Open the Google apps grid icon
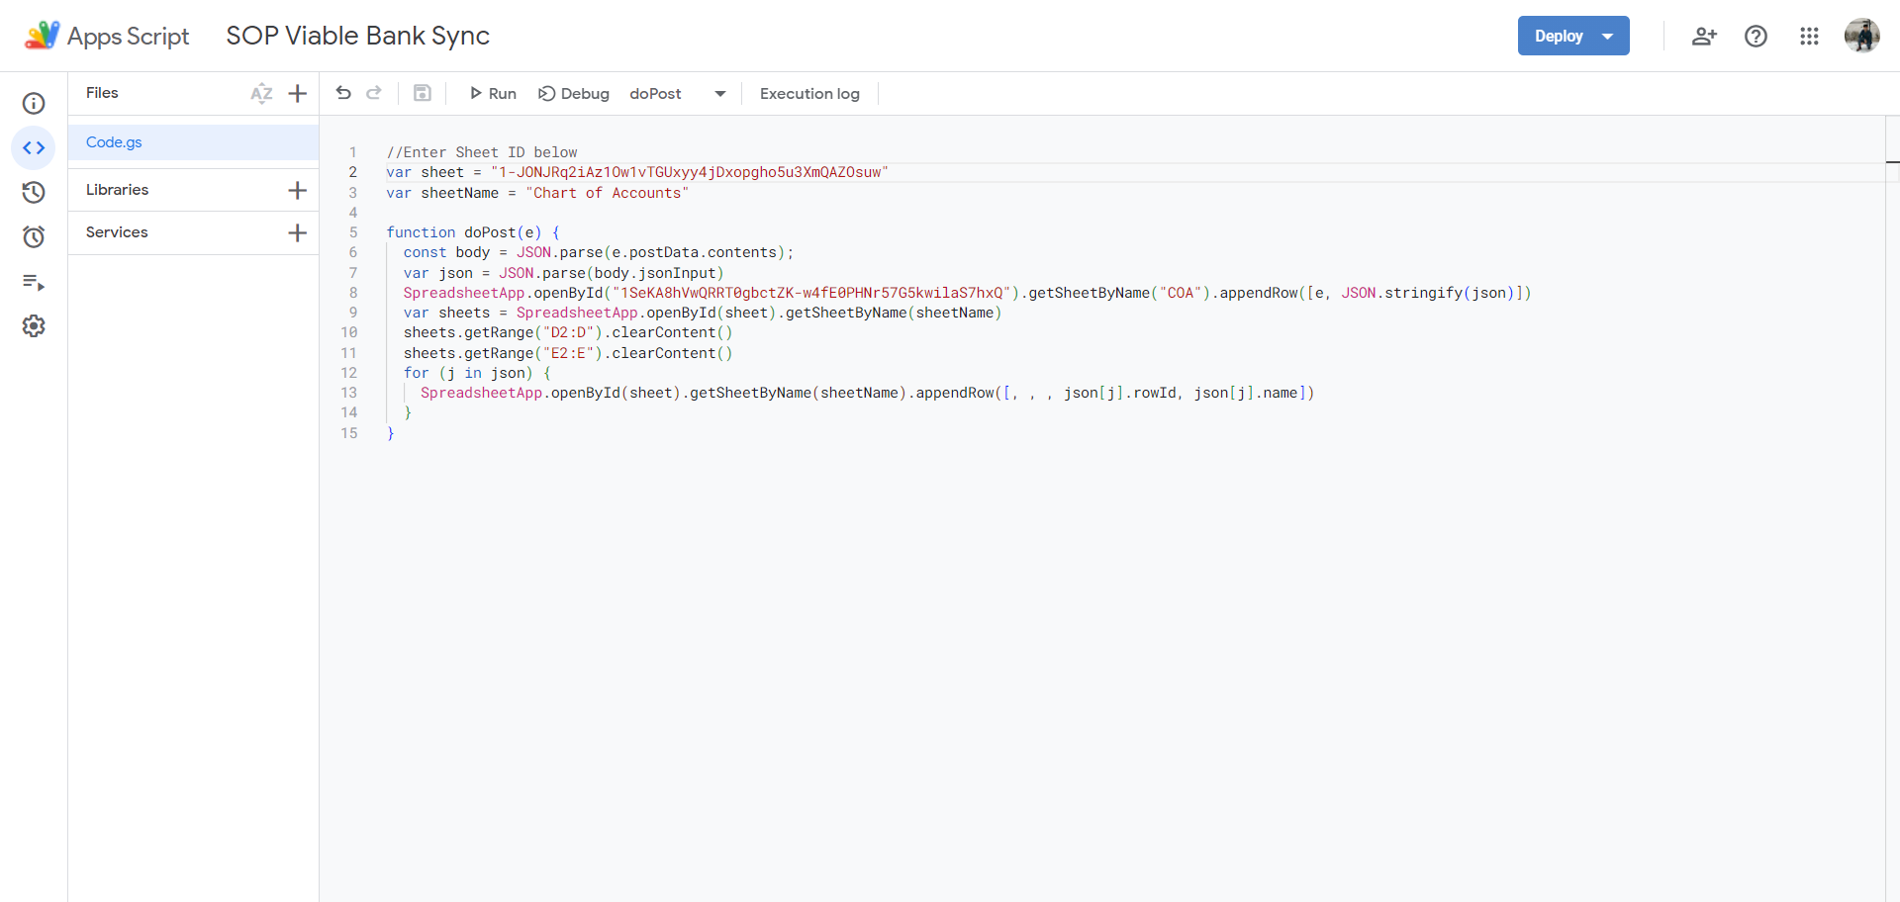 point(1809,37)
